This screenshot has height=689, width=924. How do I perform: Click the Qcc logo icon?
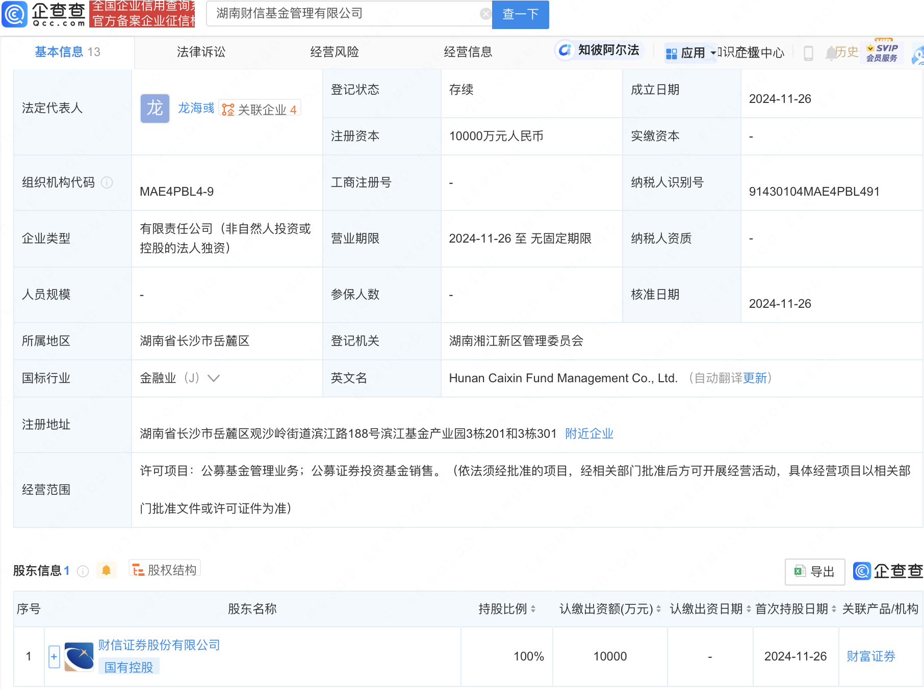tap(15, 14)
